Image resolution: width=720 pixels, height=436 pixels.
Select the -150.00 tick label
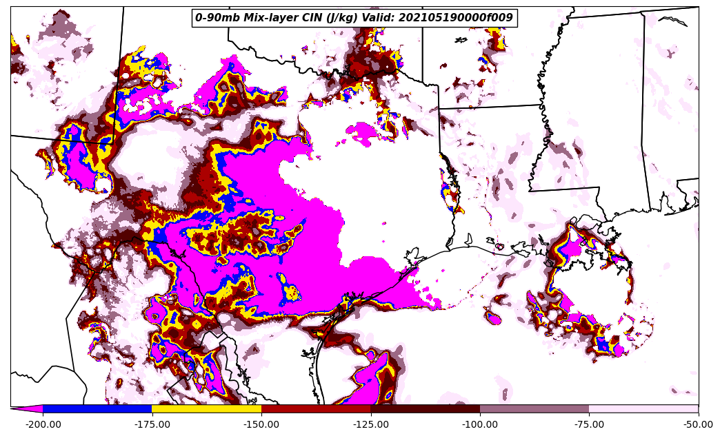pyautogui.click(x=261, y=424)
